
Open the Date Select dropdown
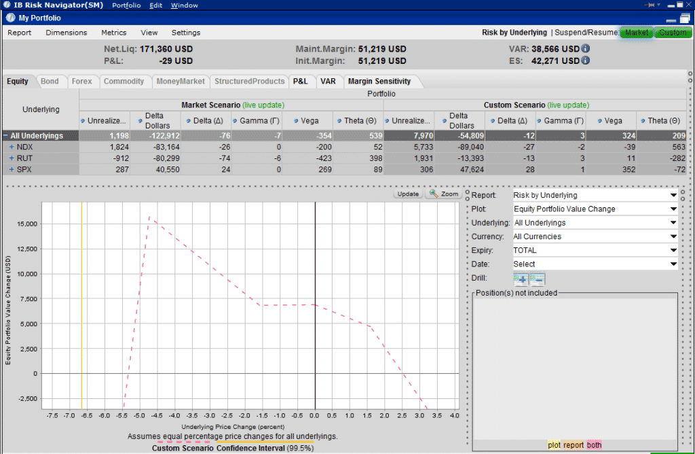(595, 264)
